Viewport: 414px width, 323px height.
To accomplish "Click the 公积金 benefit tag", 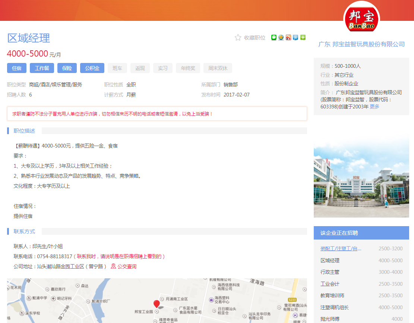I will pos(92,68).
